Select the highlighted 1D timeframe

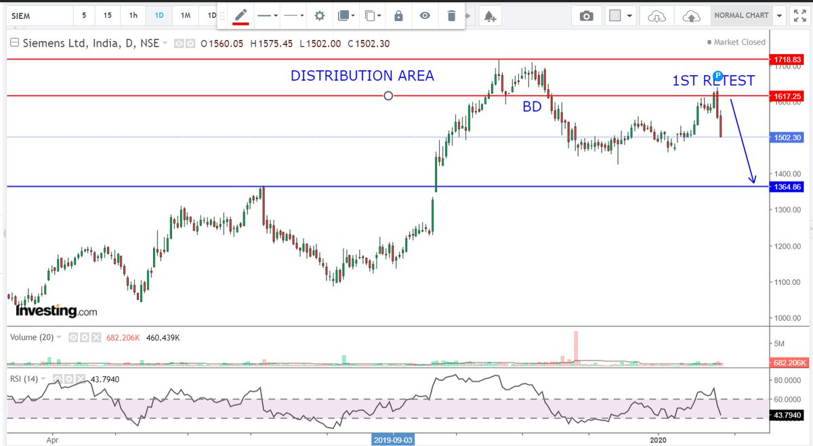[159, 15]
